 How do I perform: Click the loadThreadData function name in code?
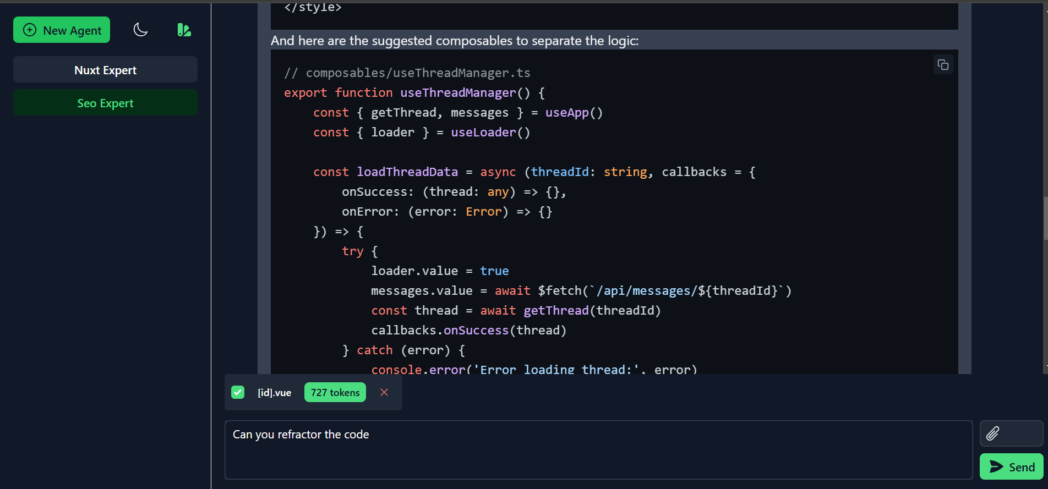(x=407, y=172)
